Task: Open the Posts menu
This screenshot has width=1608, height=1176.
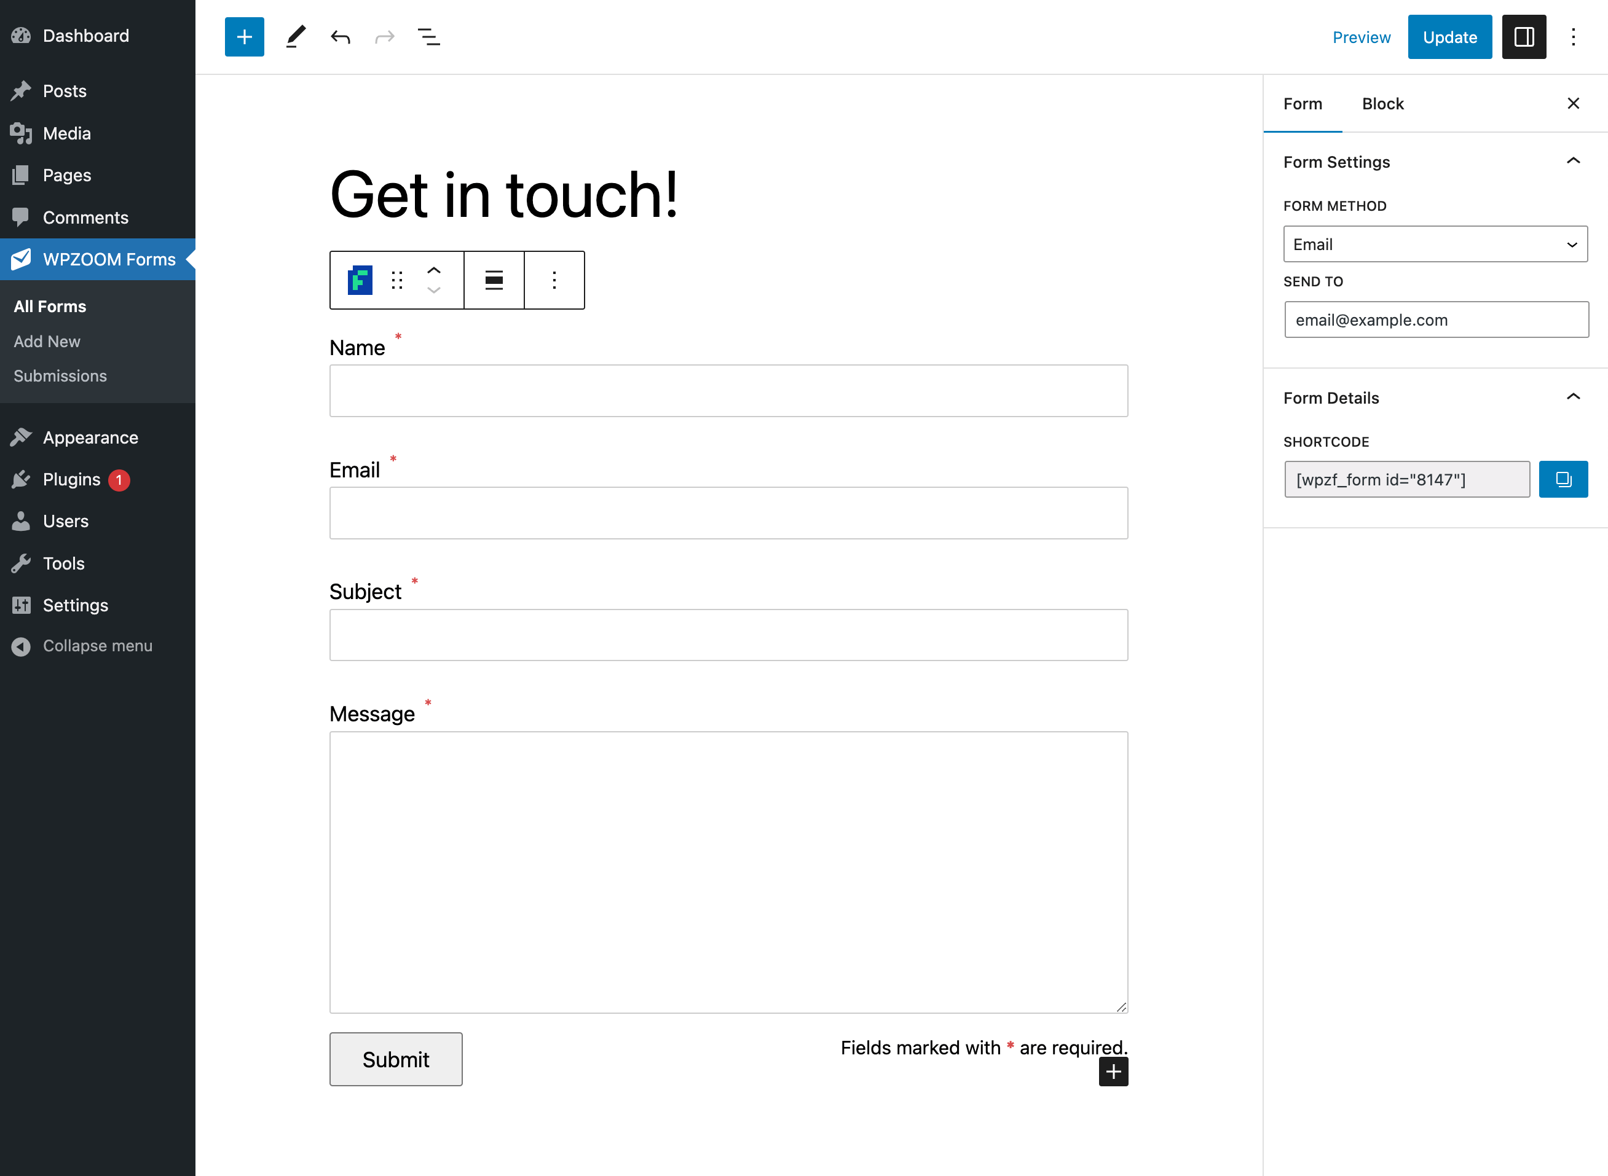Action: click(98, 91)
